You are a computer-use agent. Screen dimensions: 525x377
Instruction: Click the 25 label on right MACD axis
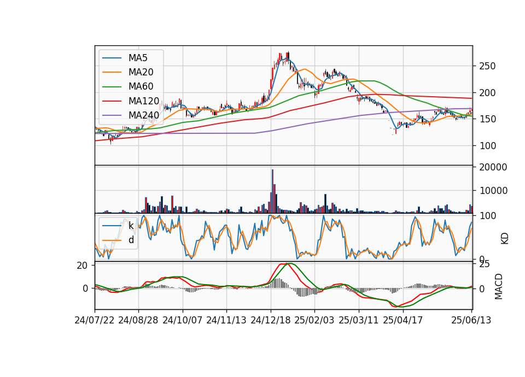tap(485, 264)
